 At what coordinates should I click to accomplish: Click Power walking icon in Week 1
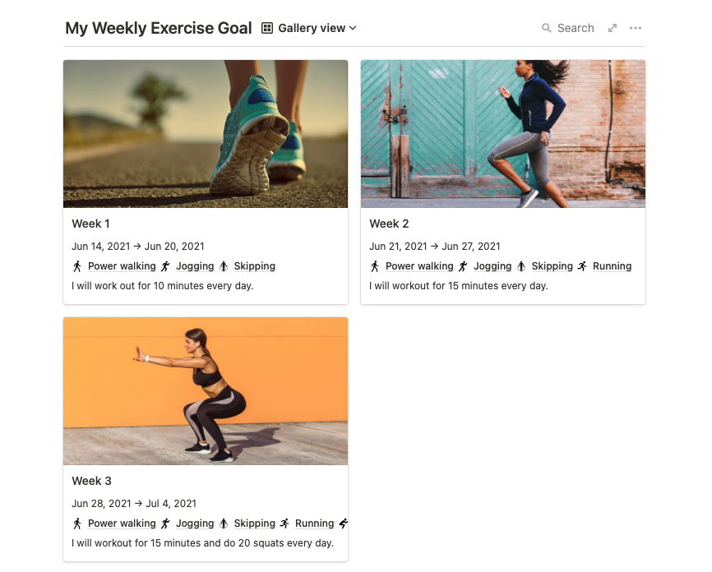pos(77,266)
